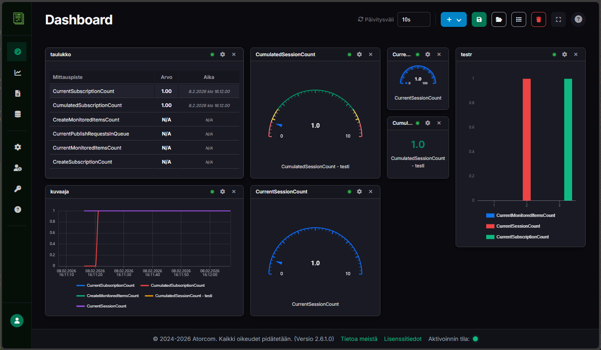The width and height of the screenshot is (601, 350).
Task: Click the 10s refresh interval field
Action: (x=413, y=19)
